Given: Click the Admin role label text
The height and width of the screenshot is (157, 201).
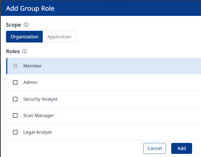Looking at the screenshot, I should 30,82.
